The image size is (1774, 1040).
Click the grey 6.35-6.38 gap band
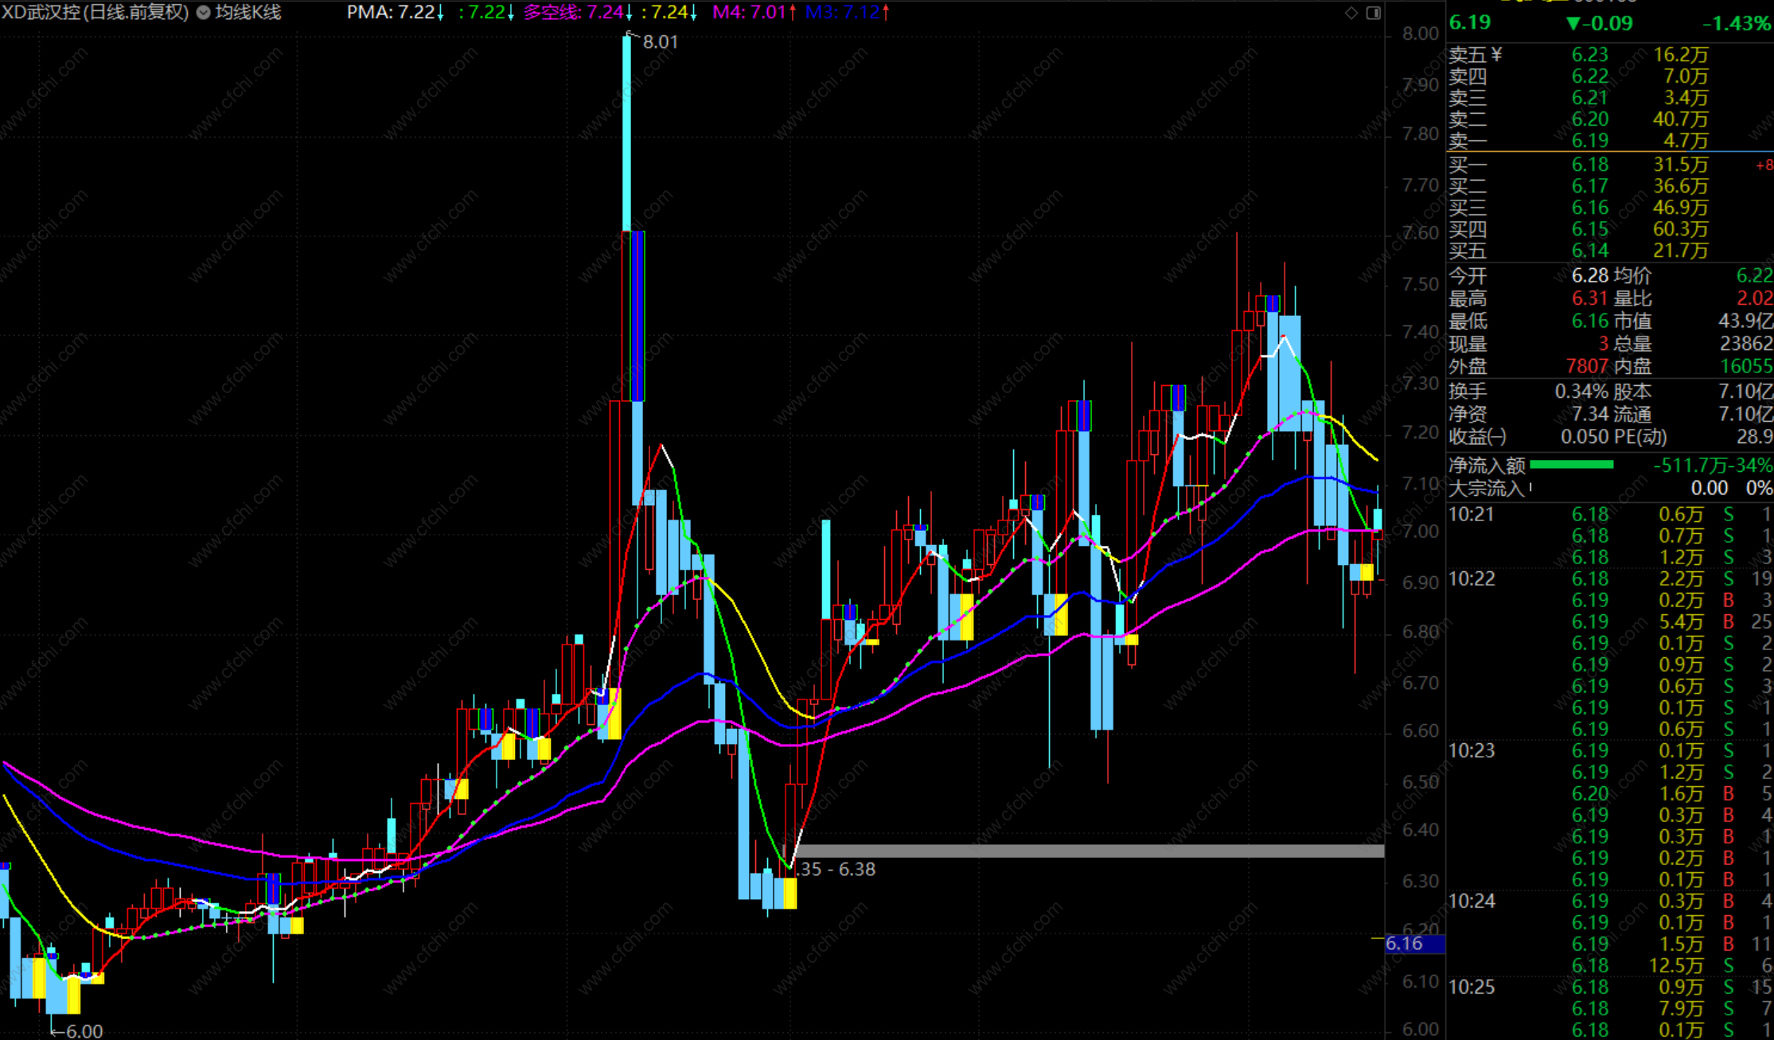coord(1089,851)
